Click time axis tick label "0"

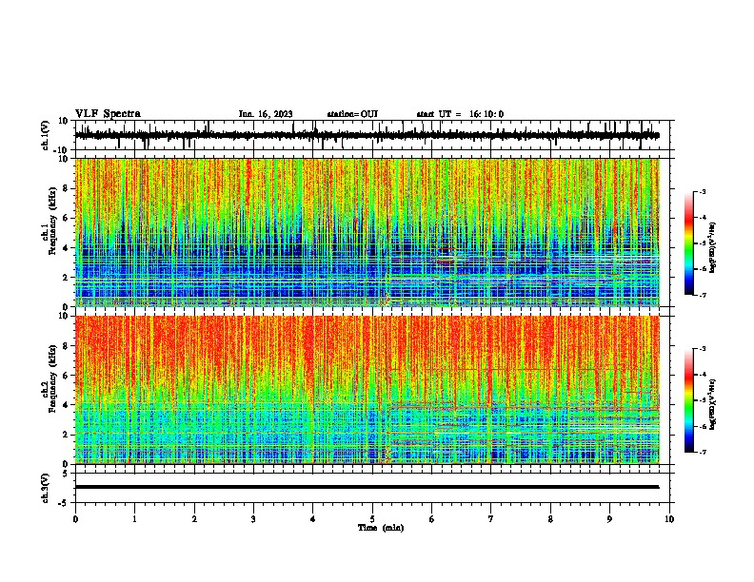[75, 519]
